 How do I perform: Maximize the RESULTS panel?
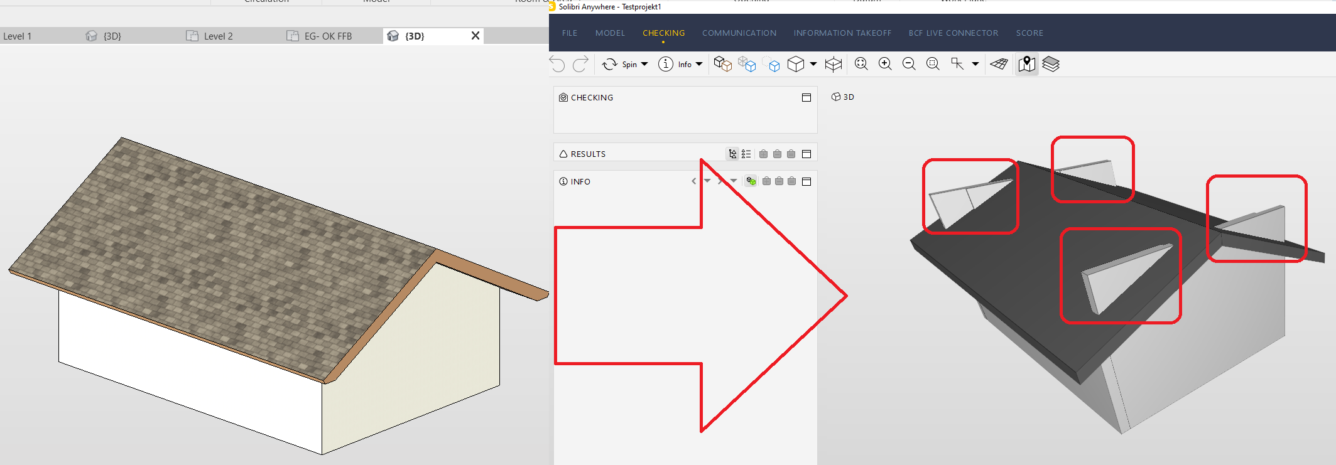point(806,154)
